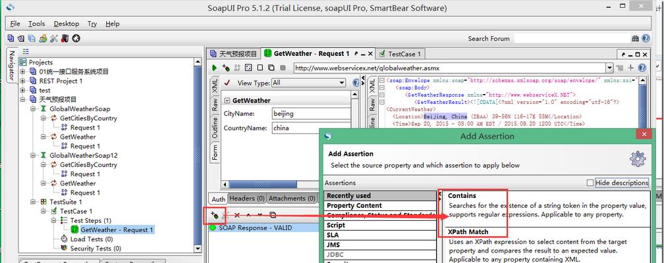Click the first icon in the main toolbar
Image resolution: width=664 pixels, height=263 pixels.
click(x=11, y=39)
